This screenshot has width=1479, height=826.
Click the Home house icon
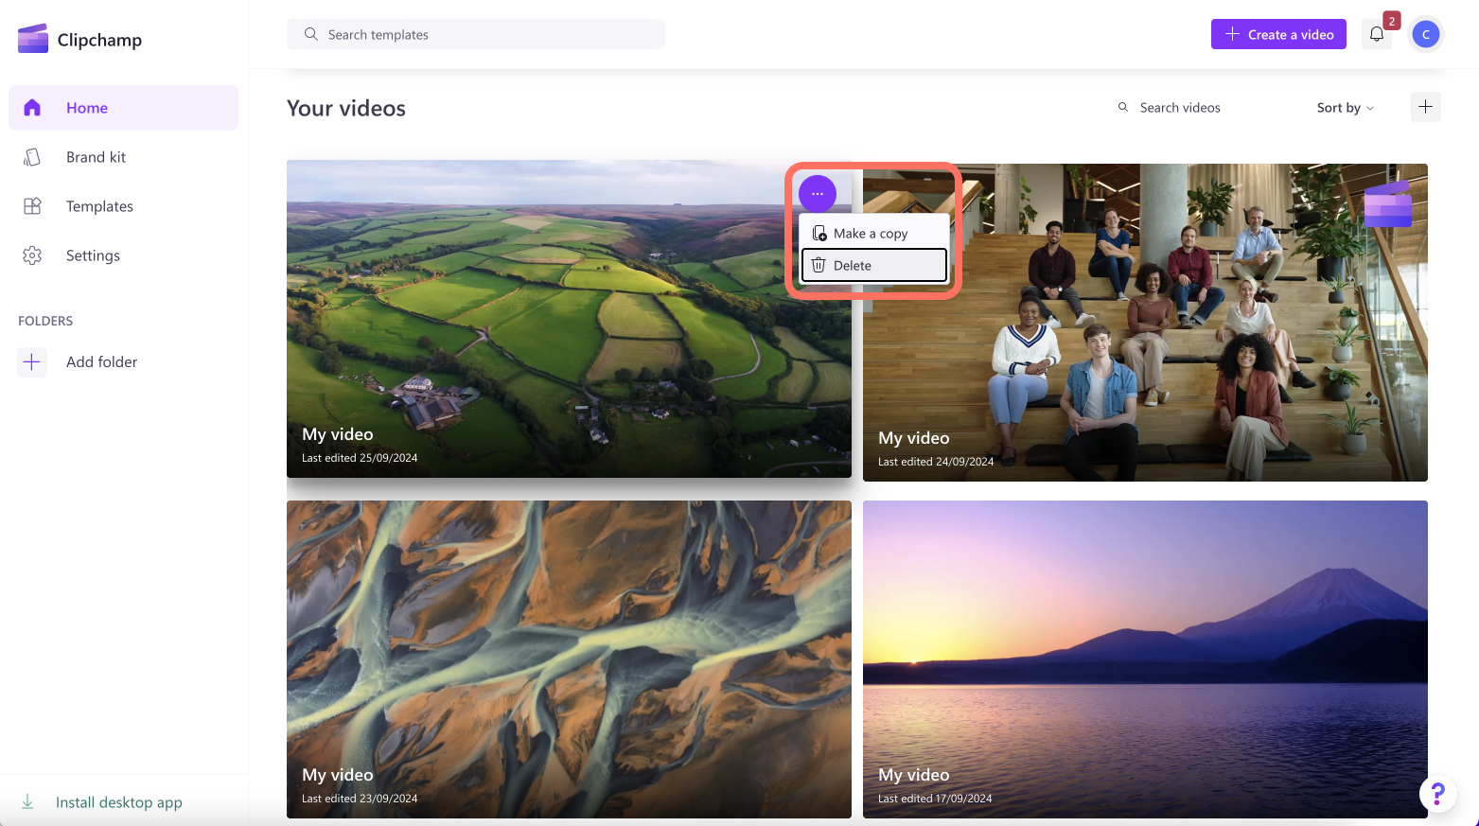click(32, 108)
